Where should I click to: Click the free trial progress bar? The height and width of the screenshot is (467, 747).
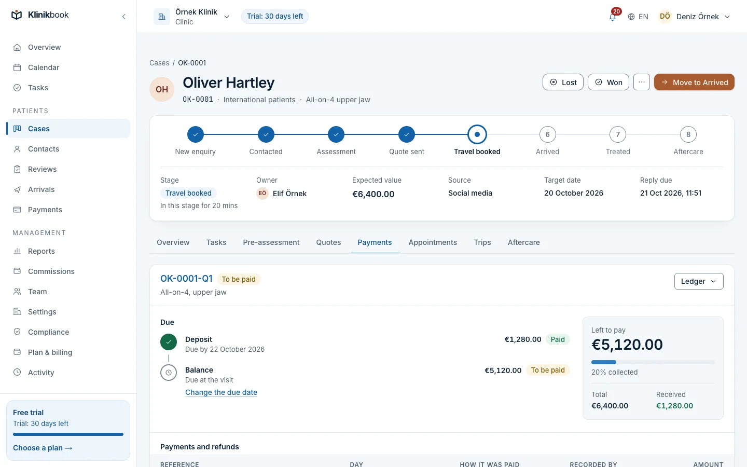click(68, 434)
